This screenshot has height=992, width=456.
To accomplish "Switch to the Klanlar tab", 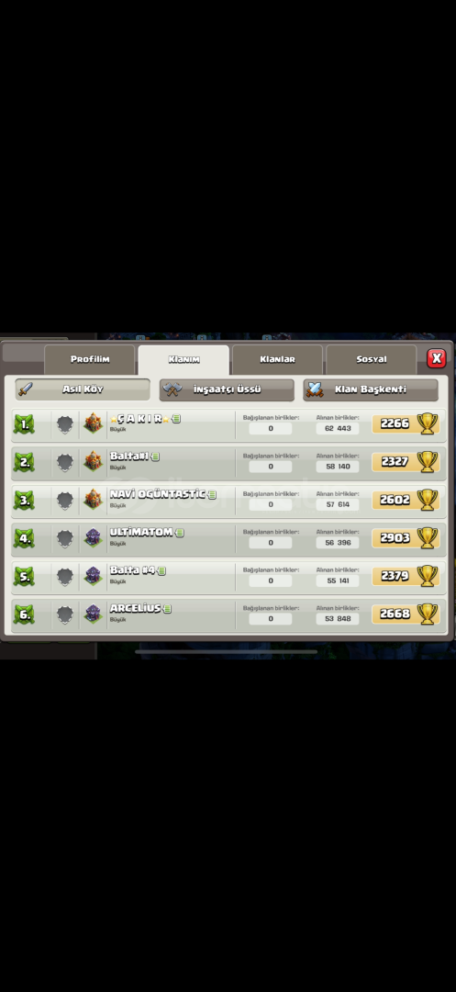I will point(277,359).
